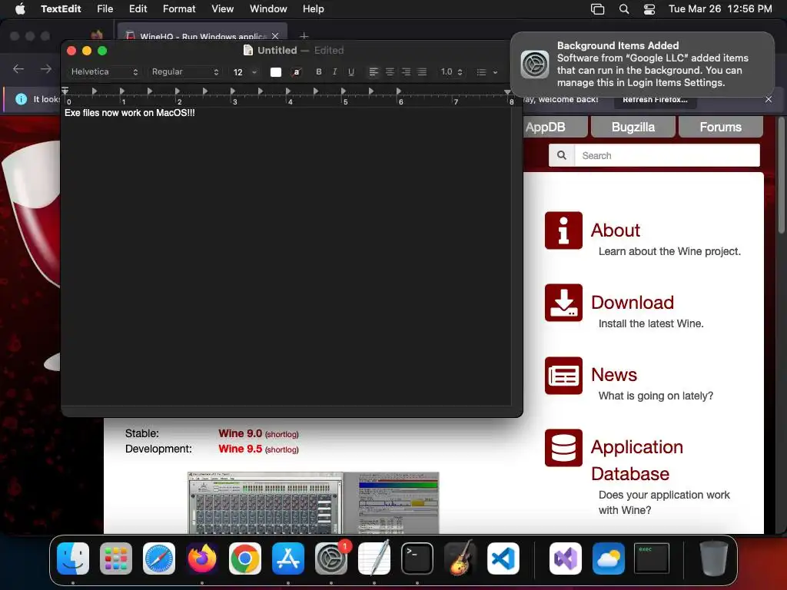Open Launchpad from the Dock

(x=116, y=559)
